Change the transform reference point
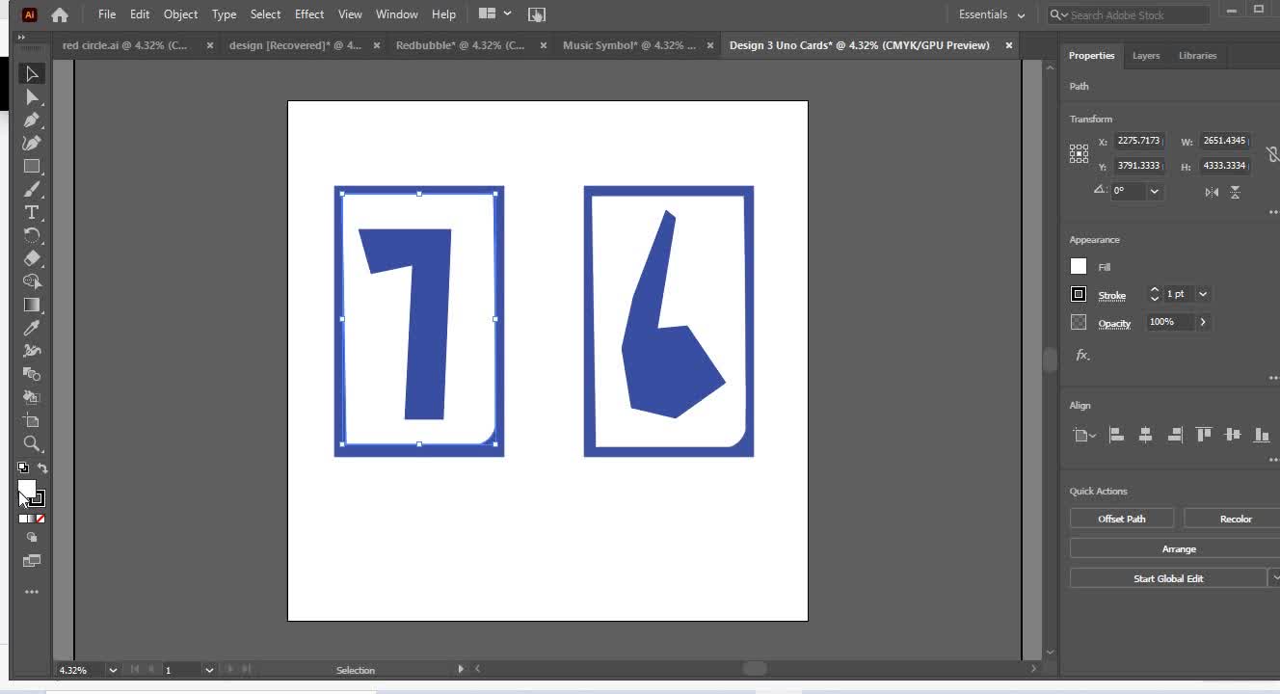 click(x=1079, y=153)
